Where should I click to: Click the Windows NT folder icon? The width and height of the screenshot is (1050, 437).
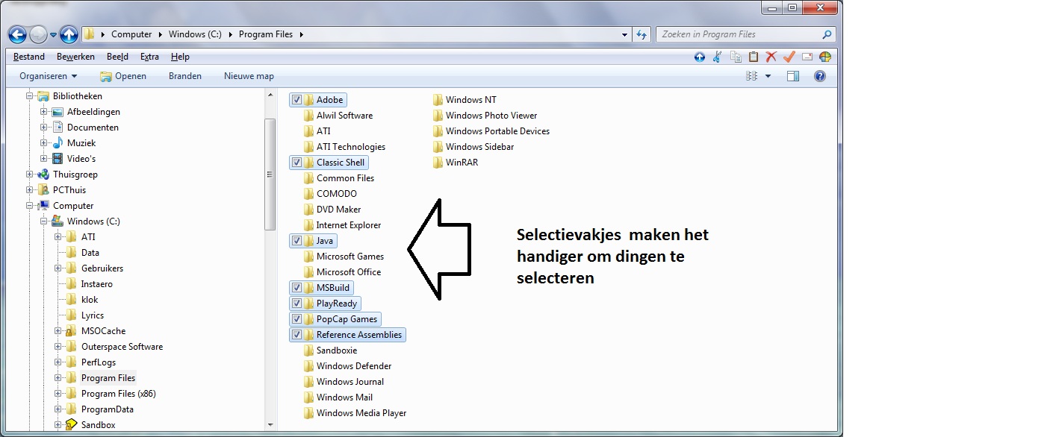tap(438, 100)
